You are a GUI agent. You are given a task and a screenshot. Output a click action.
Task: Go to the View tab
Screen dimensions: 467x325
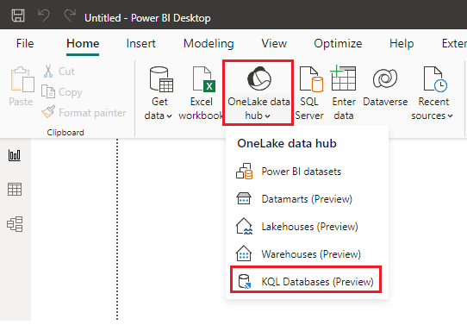coord(274,43)
